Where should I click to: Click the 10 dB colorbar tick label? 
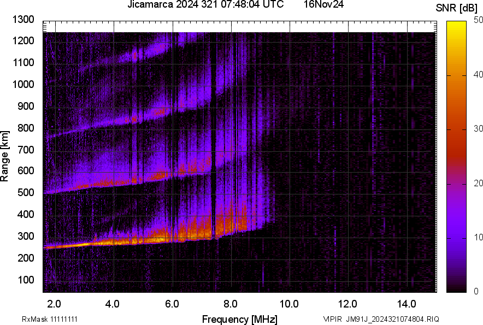point(479,237)
